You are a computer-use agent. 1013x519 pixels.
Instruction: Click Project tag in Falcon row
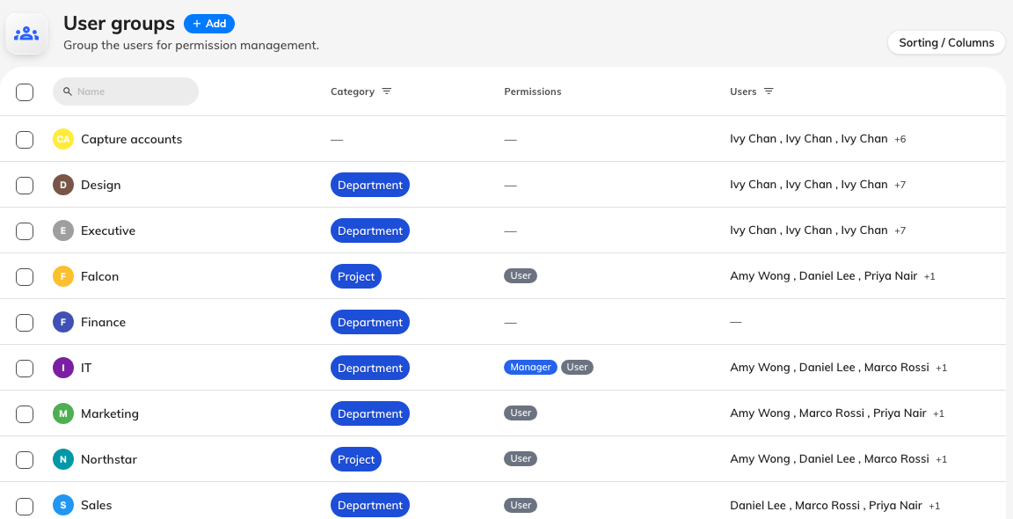point(356,276)
